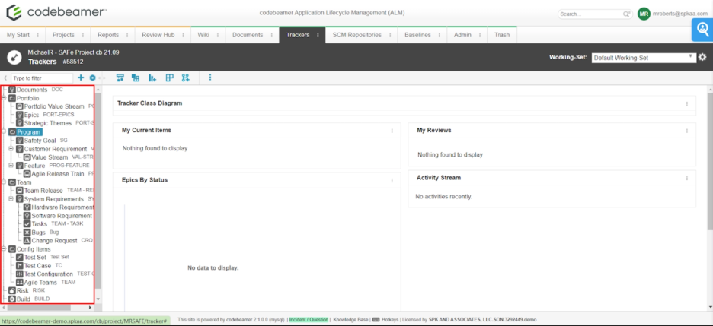Screen dimensions: 713x326
Task: Open the MR user avatar
Action: click(x=644, y=14)
